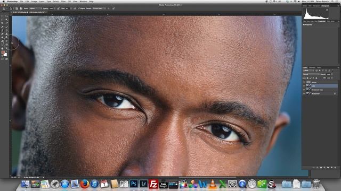Image resolution: width=341 pixels, height=191 pixels.
Task: Click the lock icon on the Background layer
Action: pyautogui.click(x=335, y=93)
